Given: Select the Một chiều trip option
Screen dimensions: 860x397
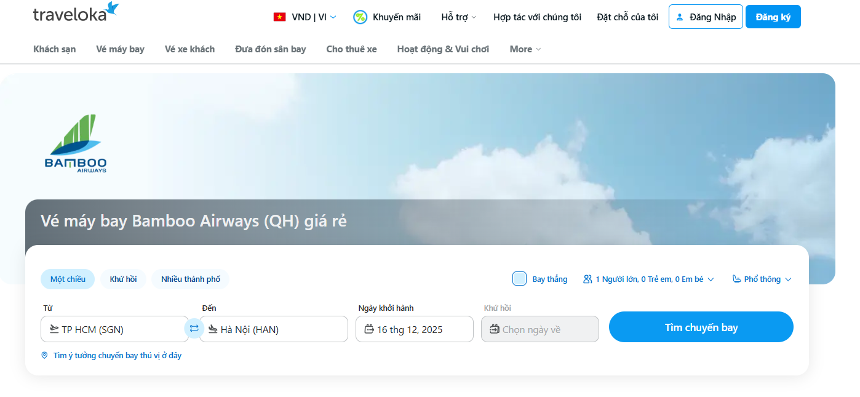Looking at the screenshot, I should tap(68, 279).
